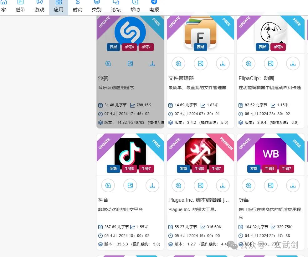Open the 抖音 app title link
The image size is (308, 257).
coord(103,200)
